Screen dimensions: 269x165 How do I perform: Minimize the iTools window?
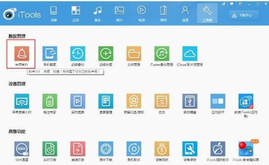[x=249, y=4]
